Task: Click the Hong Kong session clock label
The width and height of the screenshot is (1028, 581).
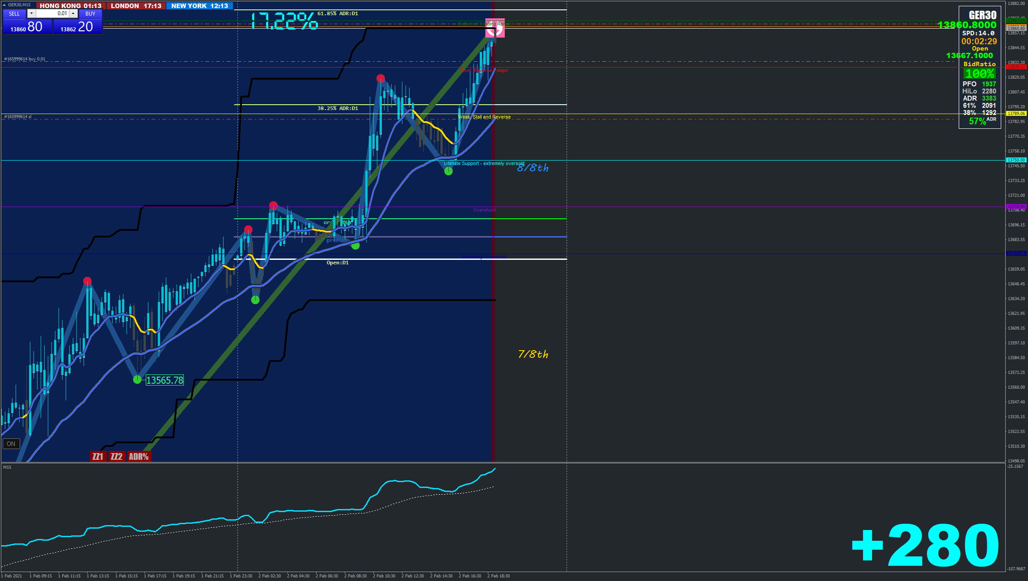Action: coord(70,6)
